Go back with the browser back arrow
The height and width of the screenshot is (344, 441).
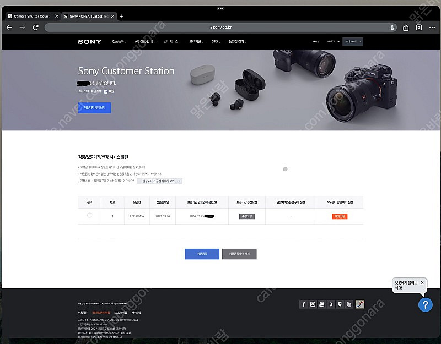(9, 28)
